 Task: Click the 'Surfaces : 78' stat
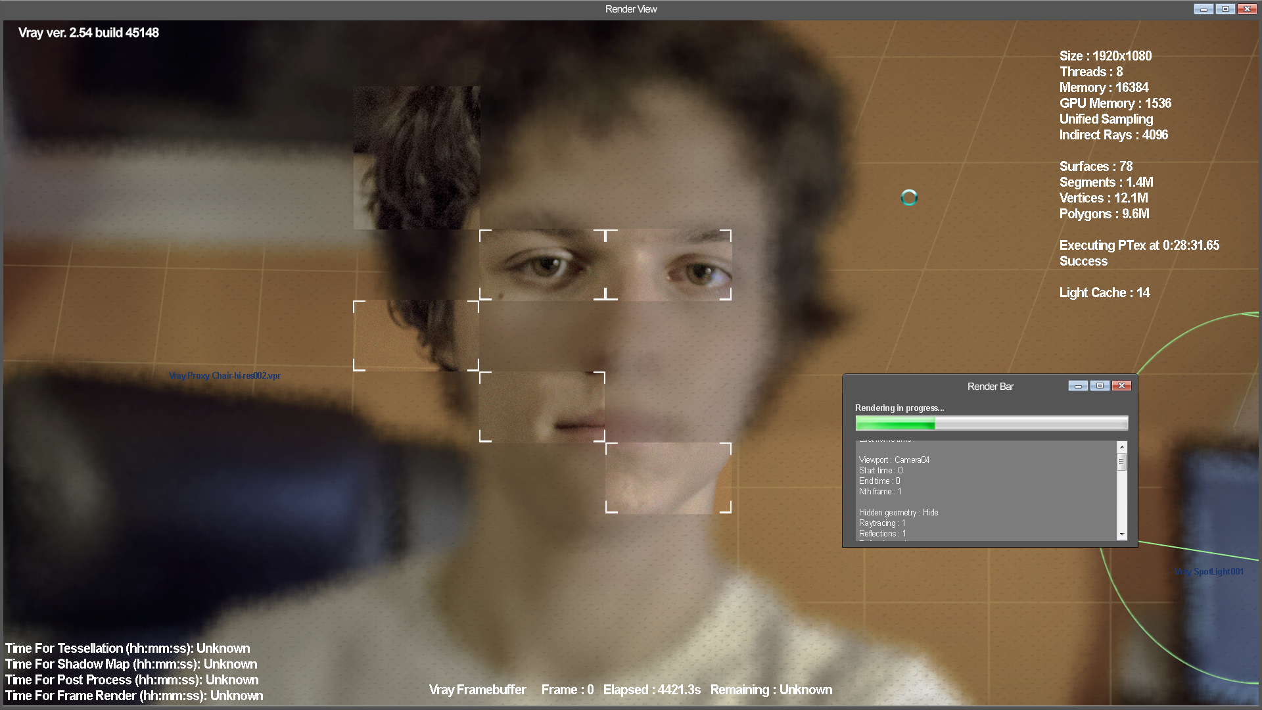pos(1096,166)
